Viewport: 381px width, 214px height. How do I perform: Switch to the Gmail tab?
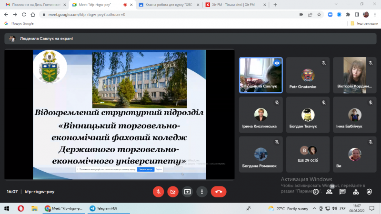pos(35,5)
